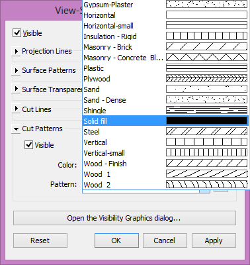Screen dimensions: 250x265
Task: Click the Reset button
Action: (x=40, y=240)
